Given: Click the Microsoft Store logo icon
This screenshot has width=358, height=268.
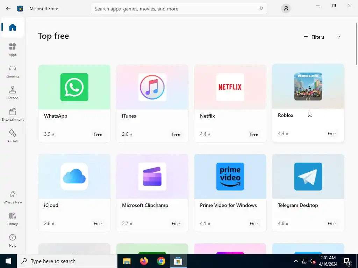Looking at the screenshot, I should click(20, 9).
